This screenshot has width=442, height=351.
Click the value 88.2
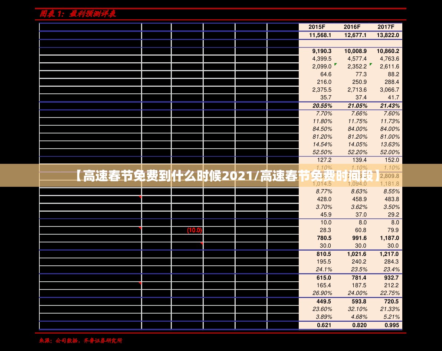pyautogui.click(x=393, y=74)
